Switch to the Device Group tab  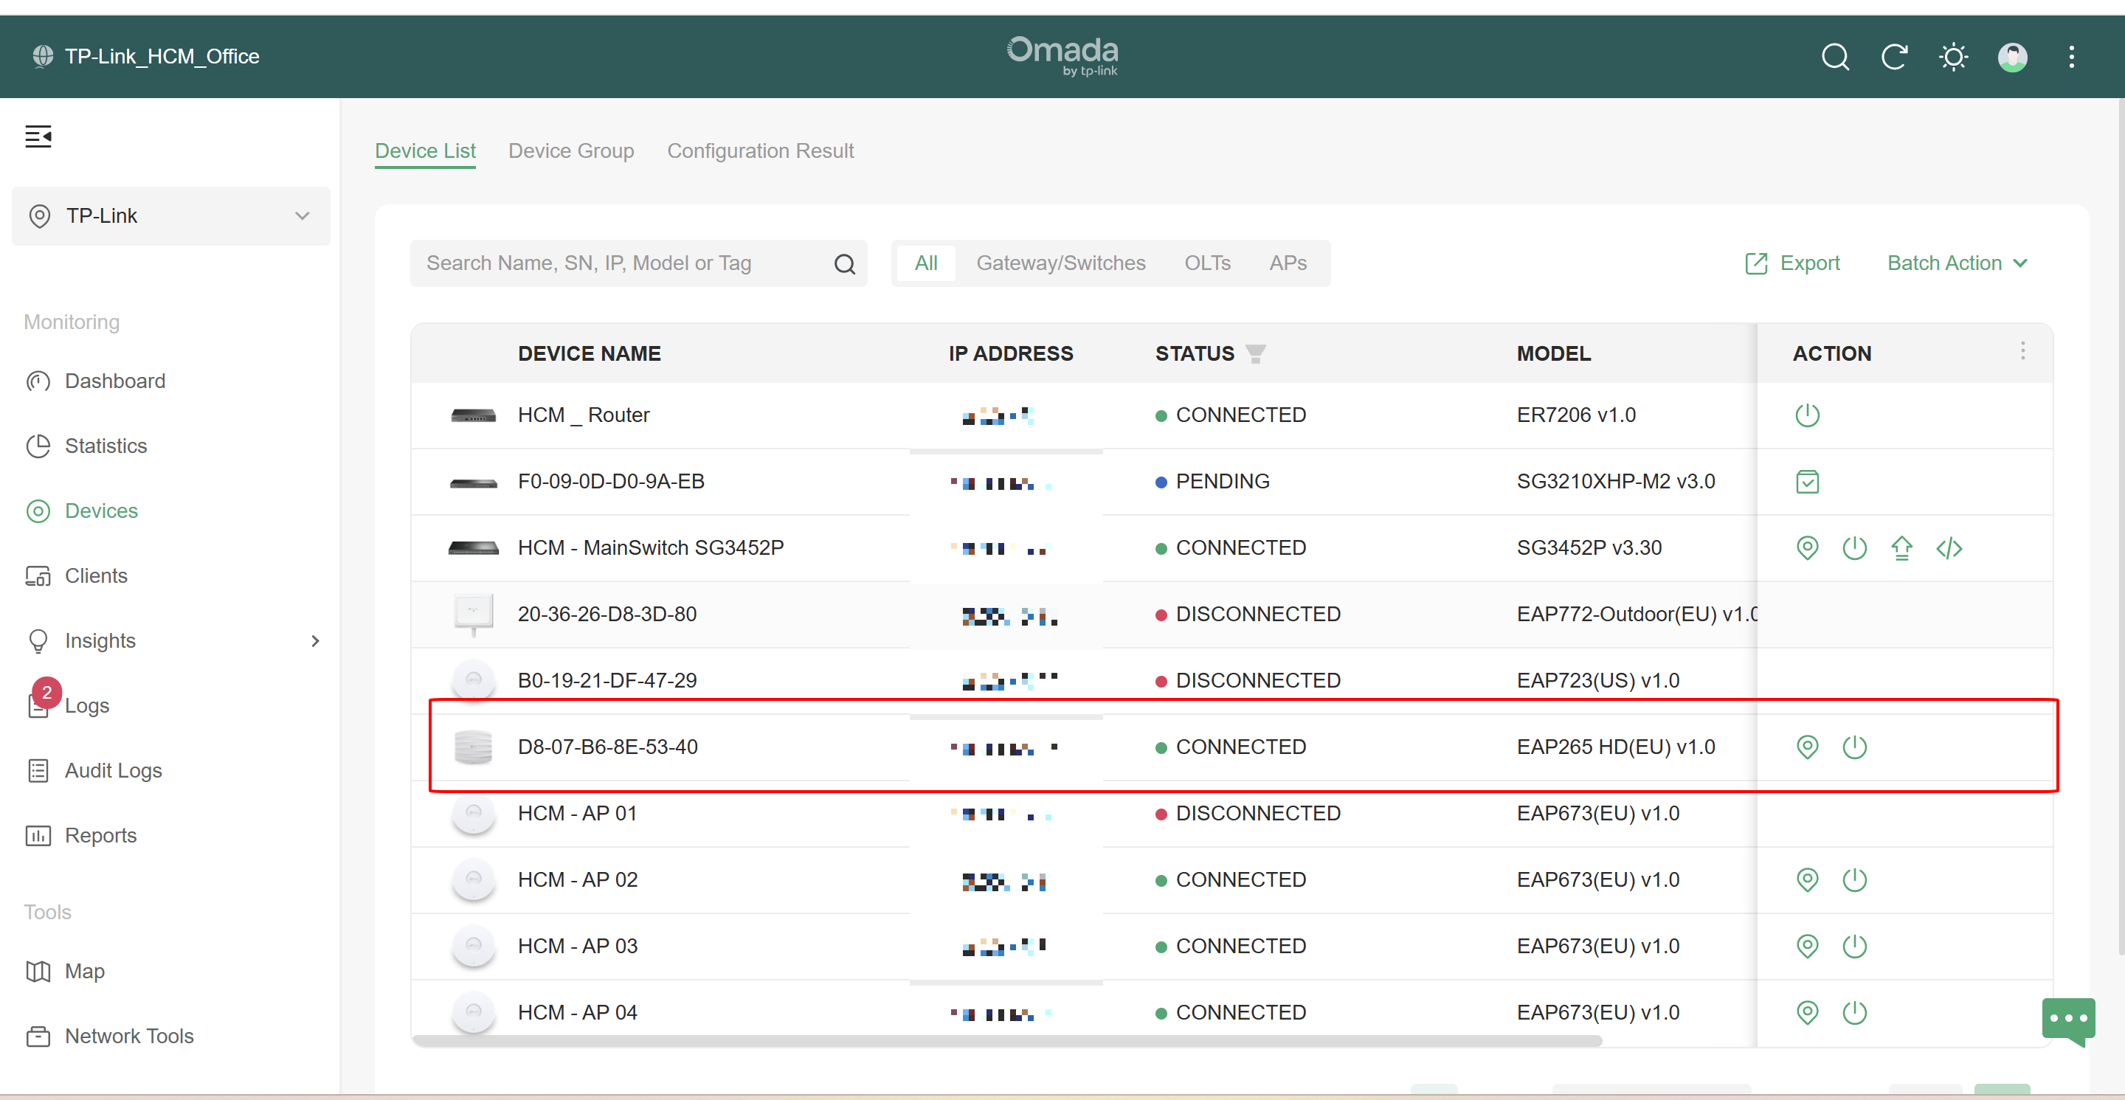(x=571, y=151)
